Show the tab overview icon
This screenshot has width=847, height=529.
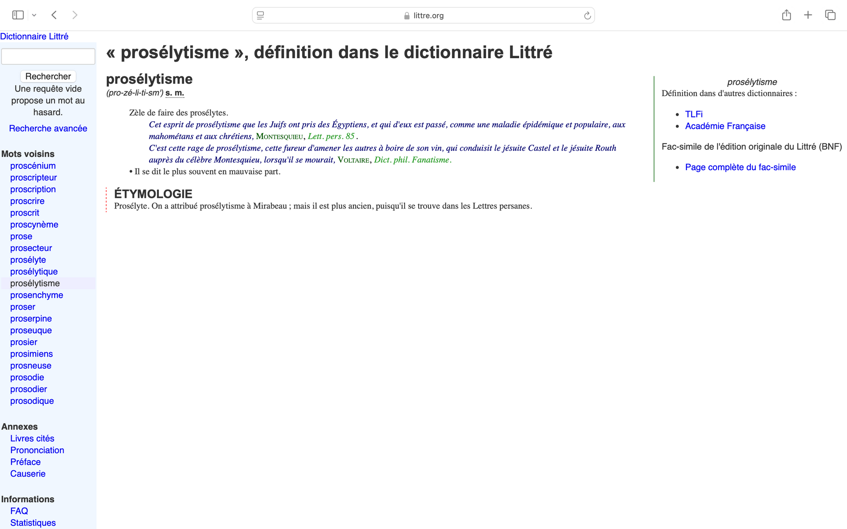point(830,15)
